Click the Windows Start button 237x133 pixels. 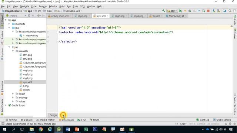4,129
